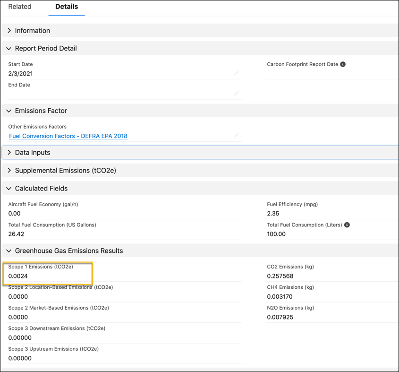This screenshot has width=399, height=372.
Task: Select the Details tab
Action: tap(67, 7)
